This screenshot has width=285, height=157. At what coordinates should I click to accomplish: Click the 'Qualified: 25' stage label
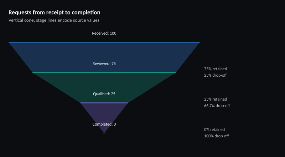[104, 94]
